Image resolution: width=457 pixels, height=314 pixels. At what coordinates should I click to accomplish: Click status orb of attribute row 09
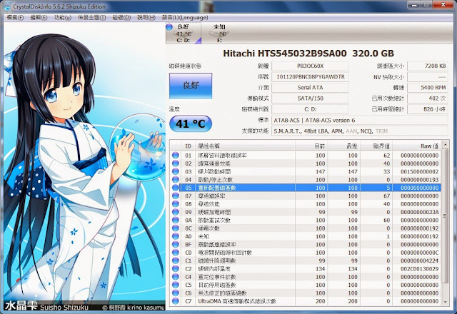click(175, 212)
